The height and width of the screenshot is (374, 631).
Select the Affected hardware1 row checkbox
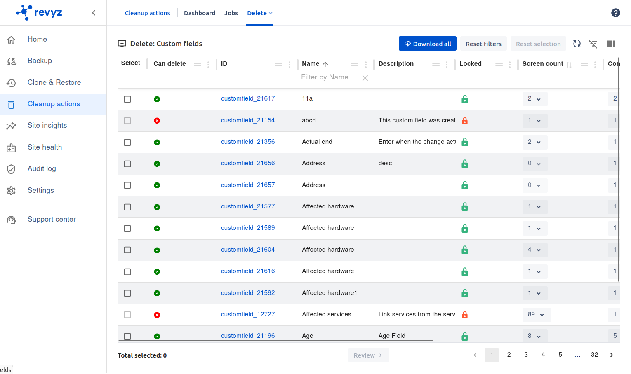coord(127,293)
